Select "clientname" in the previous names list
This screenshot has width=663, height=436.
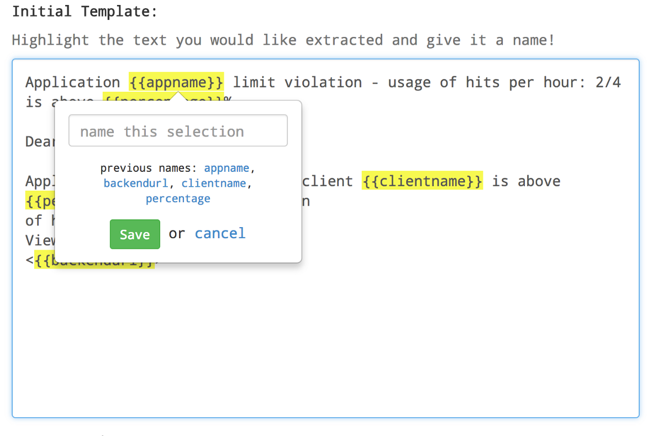pos(214,183)
